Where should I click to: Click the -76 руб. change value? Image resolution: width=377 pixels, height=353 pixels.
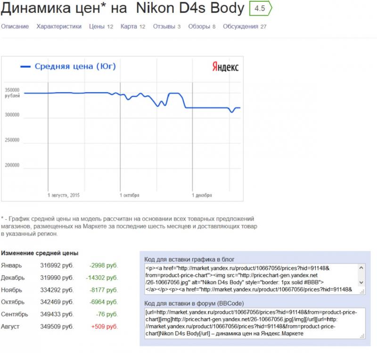[107, 314]
